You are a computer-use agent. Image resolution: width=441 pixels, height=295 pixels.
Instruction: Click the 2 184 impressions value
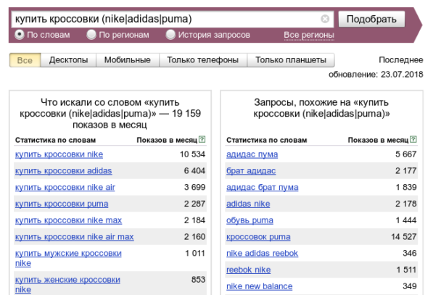(194, 220)
